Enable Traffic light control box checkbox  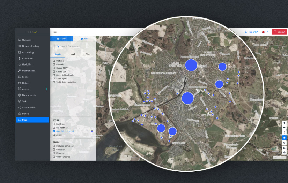(x=54, y=82)
